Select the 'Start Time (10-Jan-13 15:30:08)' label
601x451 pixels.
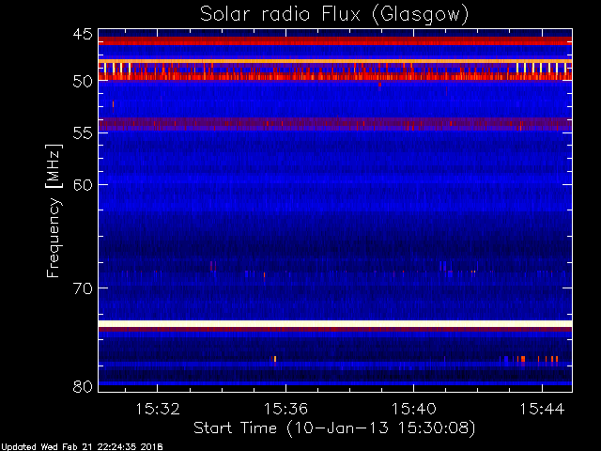point(334,428)
